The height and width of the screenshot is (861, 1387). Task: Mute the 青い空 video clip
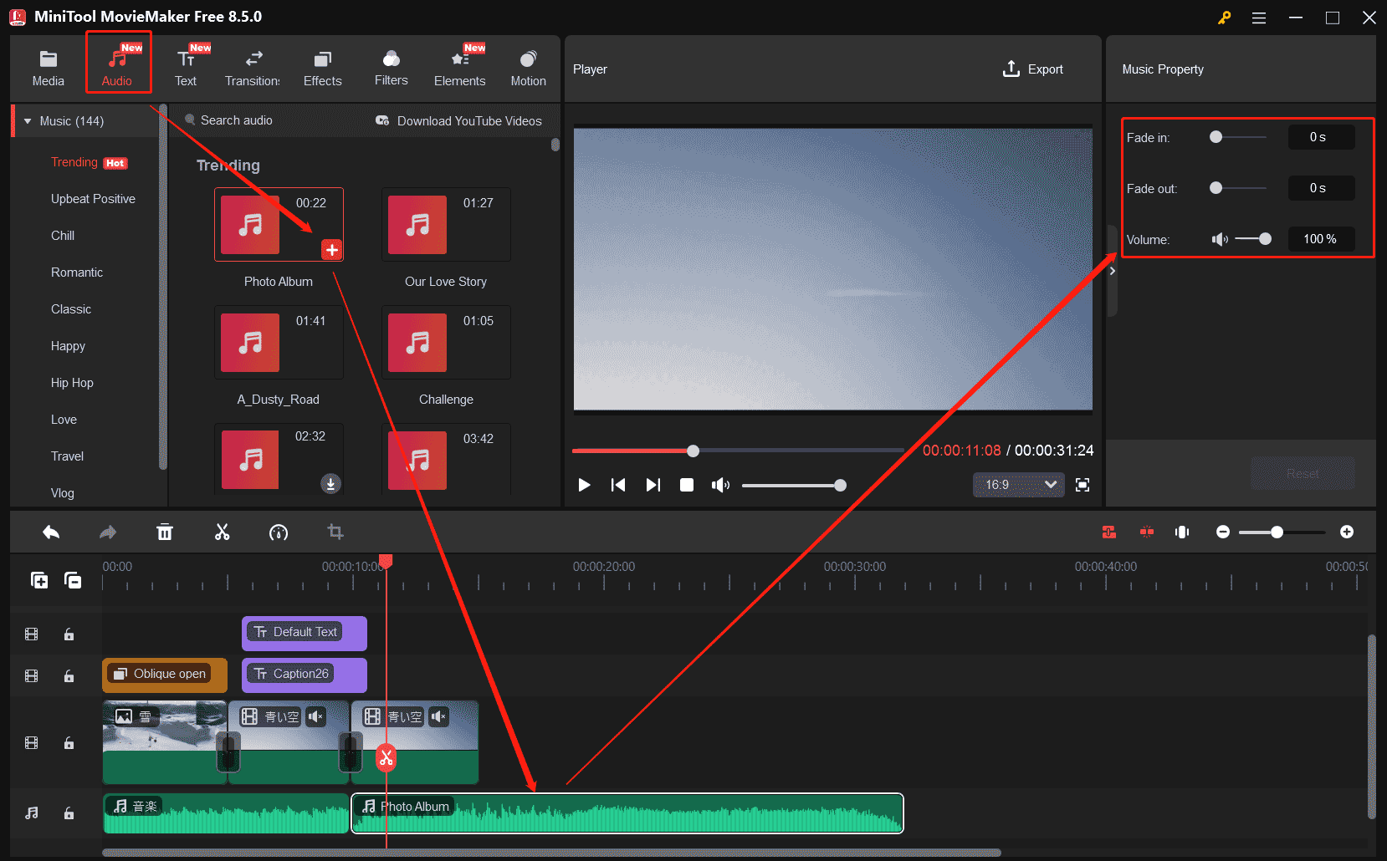click(315, 716)
